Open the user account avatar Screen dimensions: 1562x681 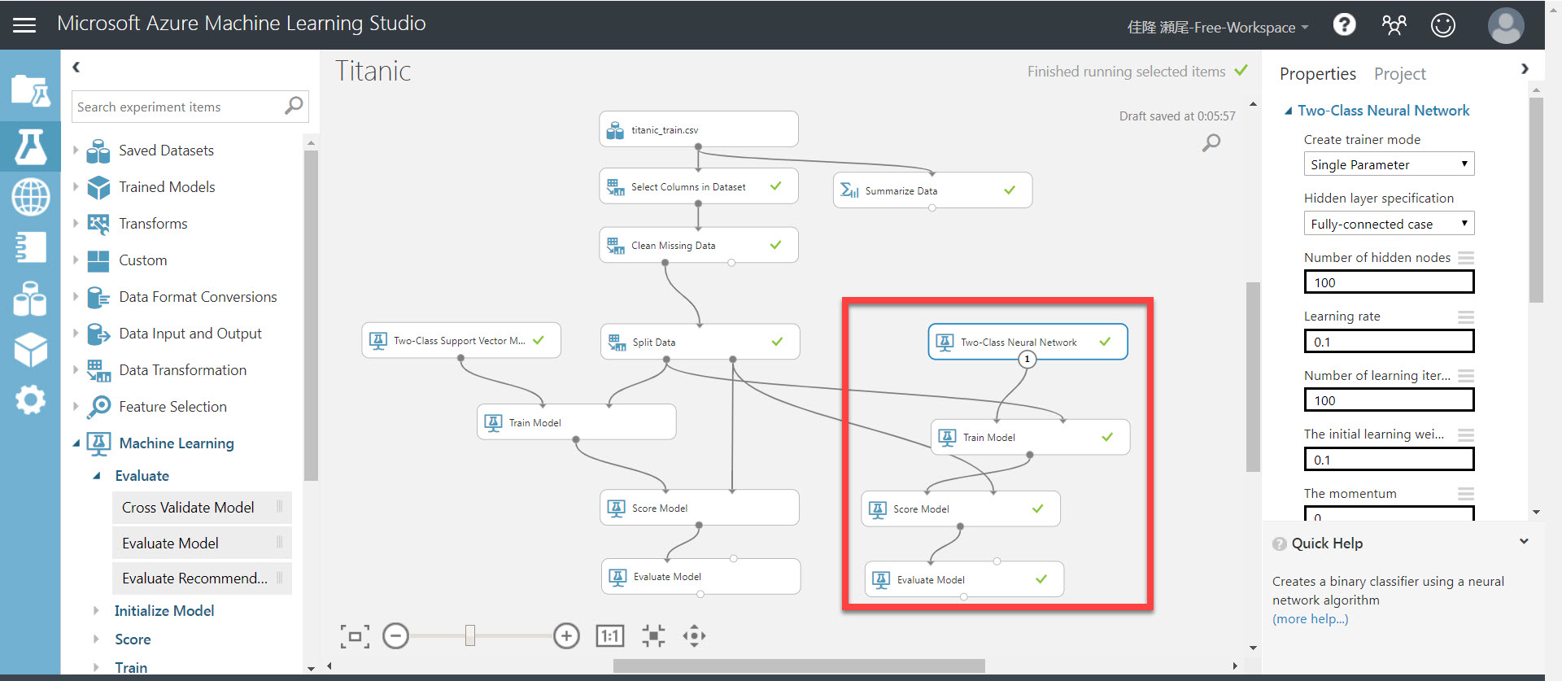[1506, 25]
